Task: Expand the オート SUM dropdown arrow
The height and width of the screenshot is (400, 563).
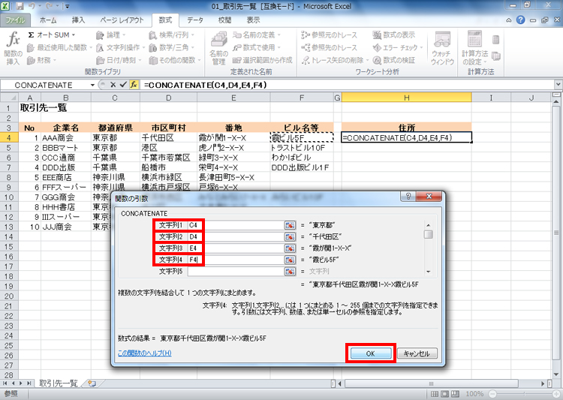Action: pyautogui.click(x=74, y=35)
